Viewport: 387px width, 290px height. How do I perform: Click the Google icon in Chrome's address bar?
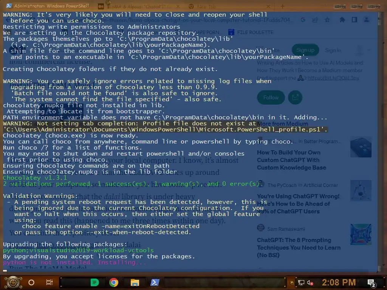(303, 20)
